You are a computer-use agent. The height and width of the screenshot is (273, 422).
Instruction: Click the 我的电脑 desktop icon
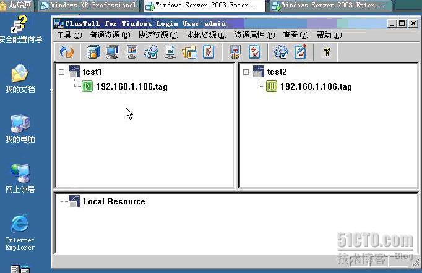[20, 128]
